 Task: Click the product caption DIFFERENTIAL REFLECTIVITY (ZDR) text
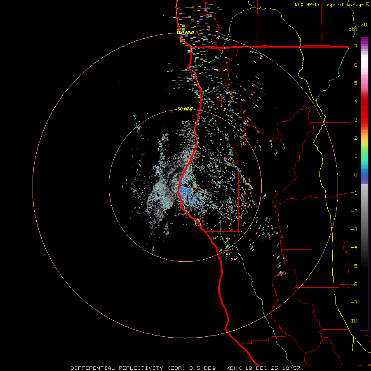click(x=129, y=368)
